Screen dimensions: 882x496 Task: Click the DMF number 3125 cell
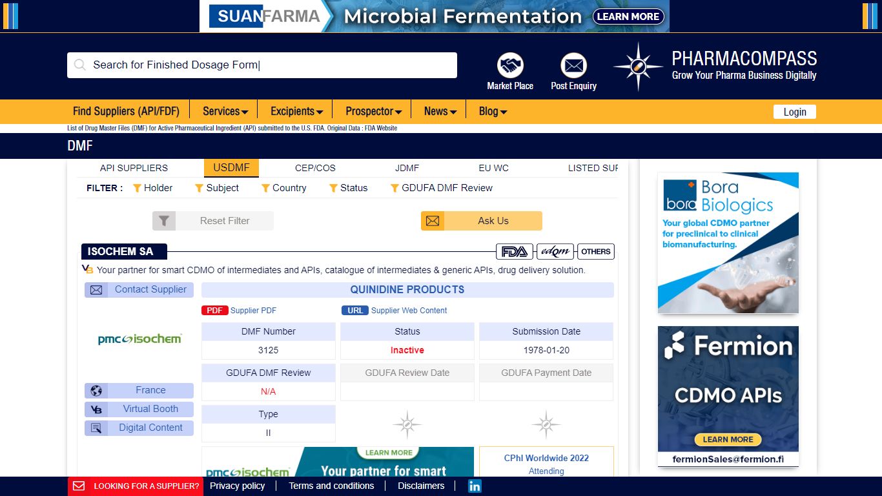click(x=269, y=350)
